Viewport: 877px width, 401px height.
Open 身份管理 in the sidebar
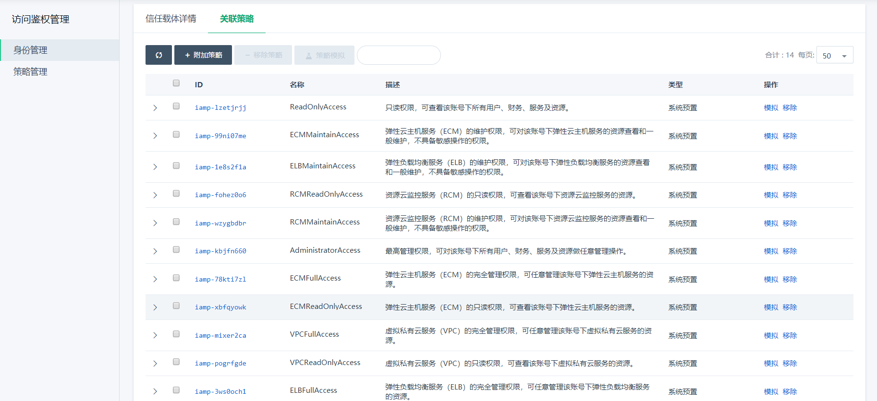30,50
